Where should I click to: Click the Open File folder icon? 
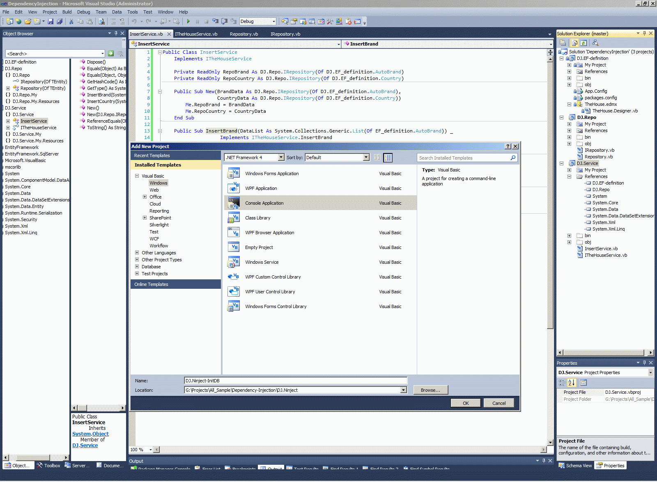tap(28, 21)
